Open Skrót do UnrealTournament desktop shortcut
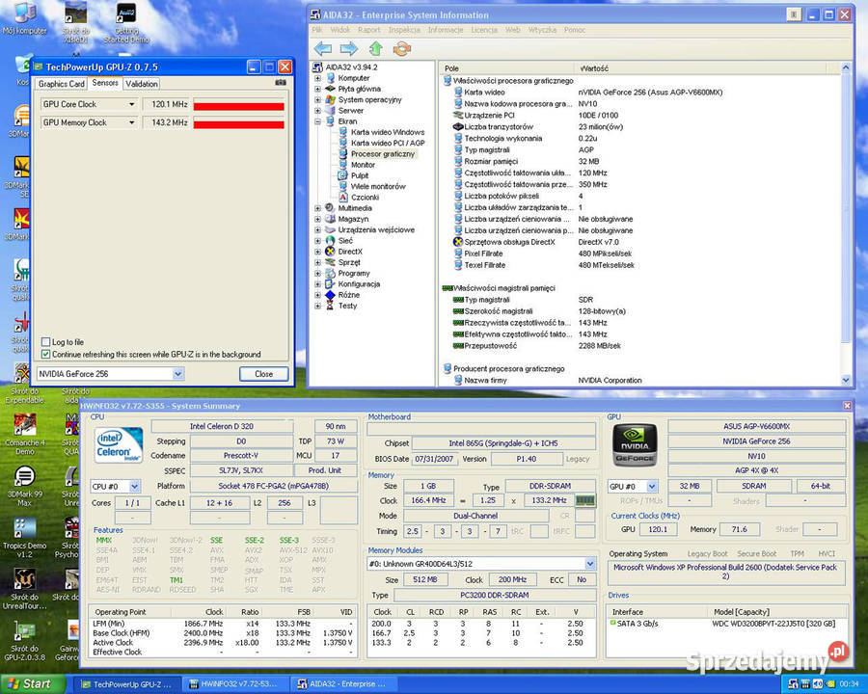 point(24,588)
